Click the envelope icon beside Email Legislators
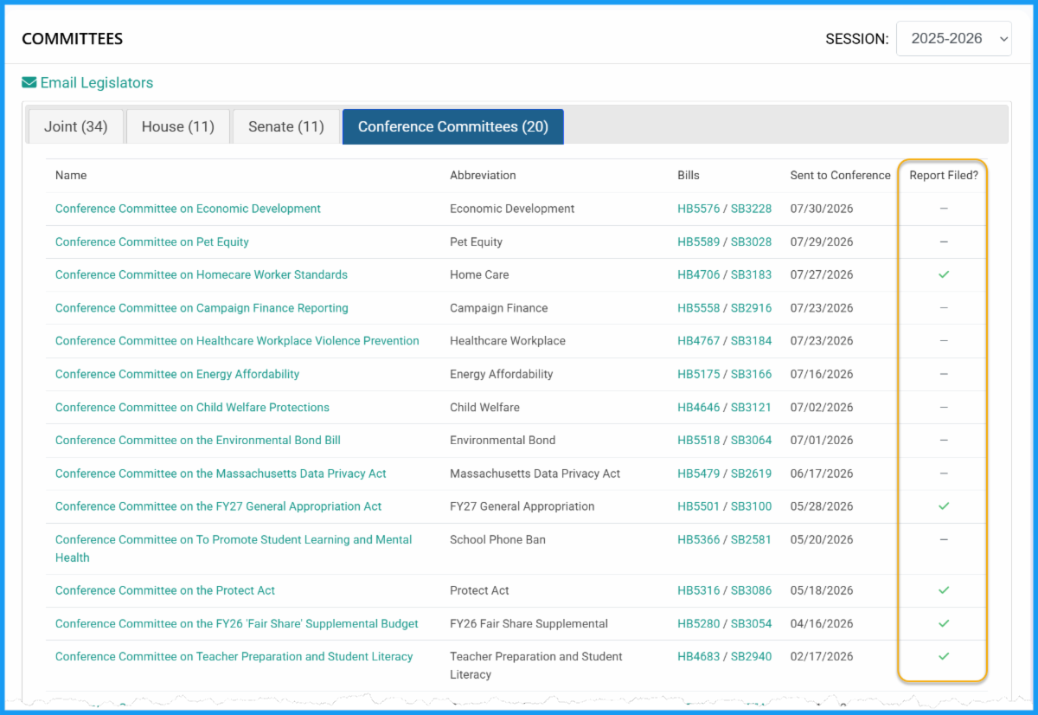 [29, 83]
